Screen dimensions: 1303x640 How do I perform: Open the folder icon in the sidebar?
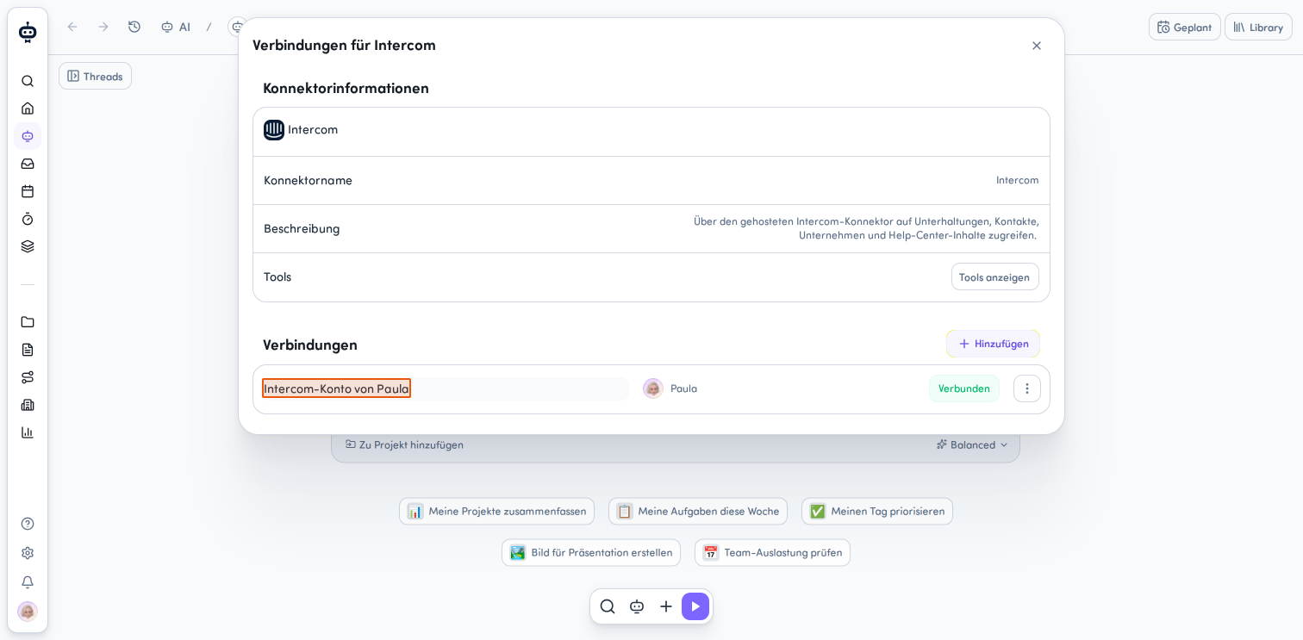point(28,322)
